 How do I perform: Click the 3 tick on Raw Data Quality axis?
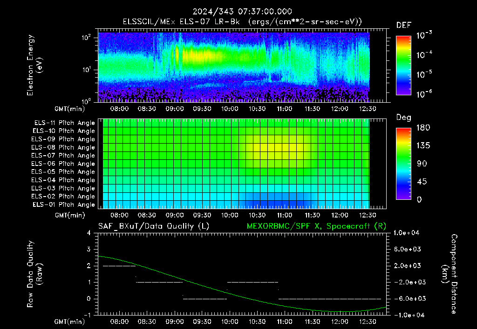click(89, 250)
